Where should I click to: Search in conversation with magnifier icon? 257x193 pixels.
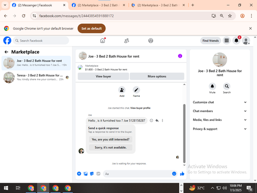pyautogui.click(x=227, y=86)
